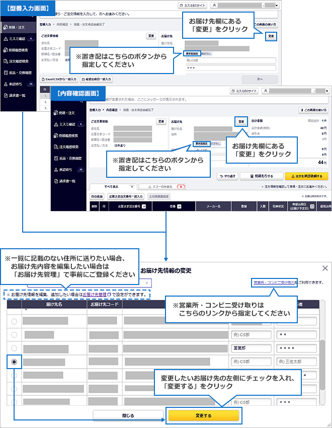Click the メーカー名 column header
The width and height of the screenshot is (332, 428).
tap(213, 206)
